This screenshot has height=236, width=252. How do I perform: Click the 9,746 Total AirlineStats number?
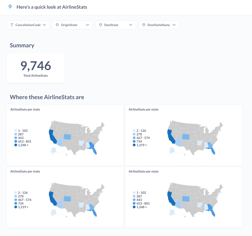pos(36,66)
